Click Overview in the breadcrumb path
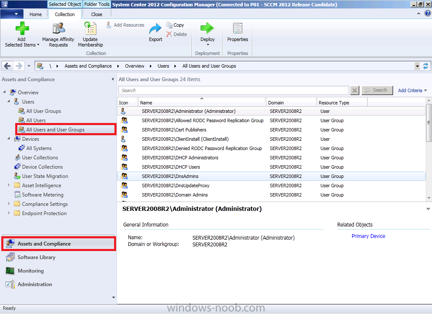This screenshot has height=314, width=432. [x=134, y=66]
